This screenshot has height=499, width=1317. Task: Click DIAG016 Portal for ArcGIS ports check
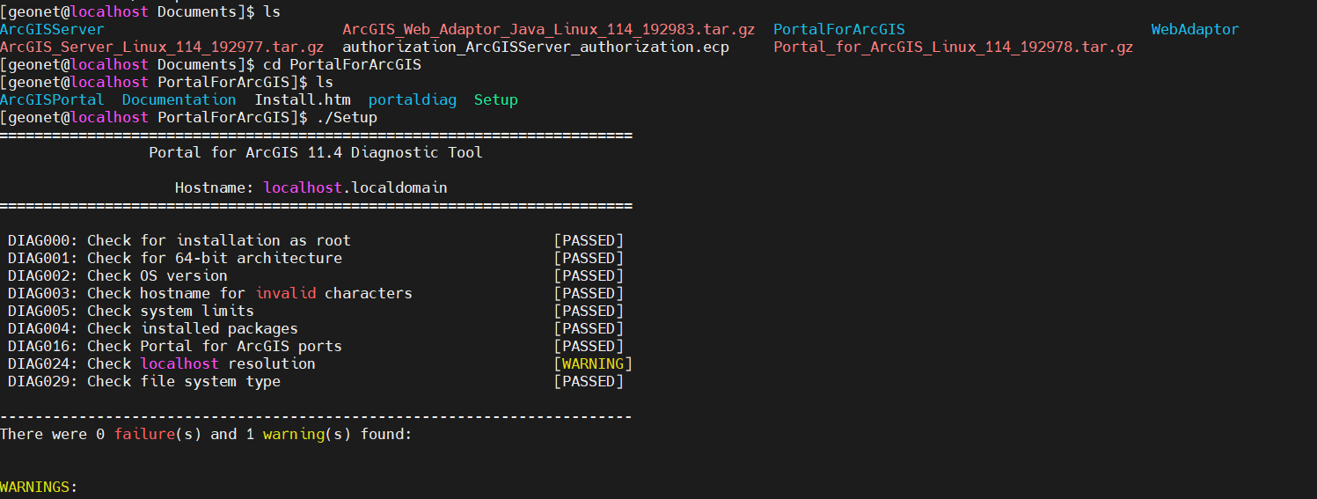[x=175, y=347]
